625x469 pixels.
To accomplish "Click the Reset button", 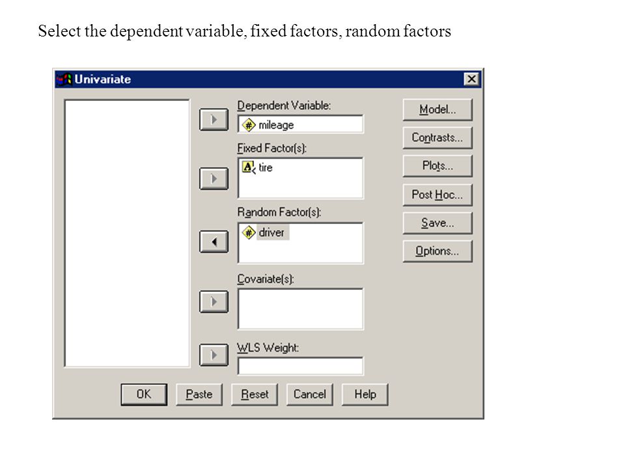I will (255, 395).
